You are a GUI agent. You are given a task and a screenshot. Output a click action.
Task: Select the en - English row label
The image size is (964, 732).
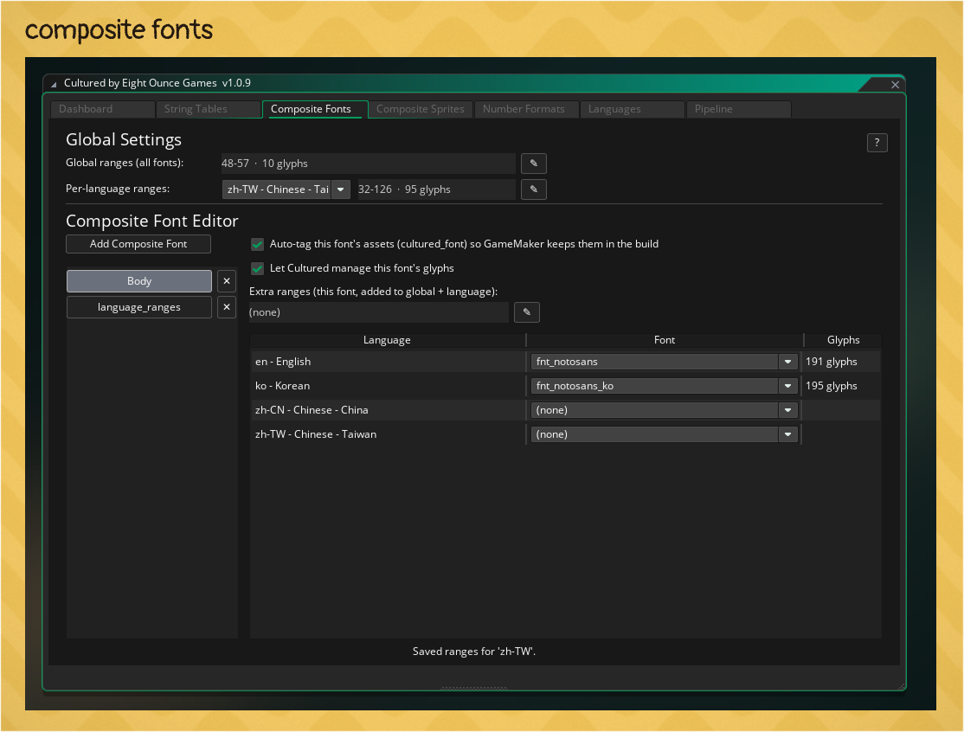(283, 362)
